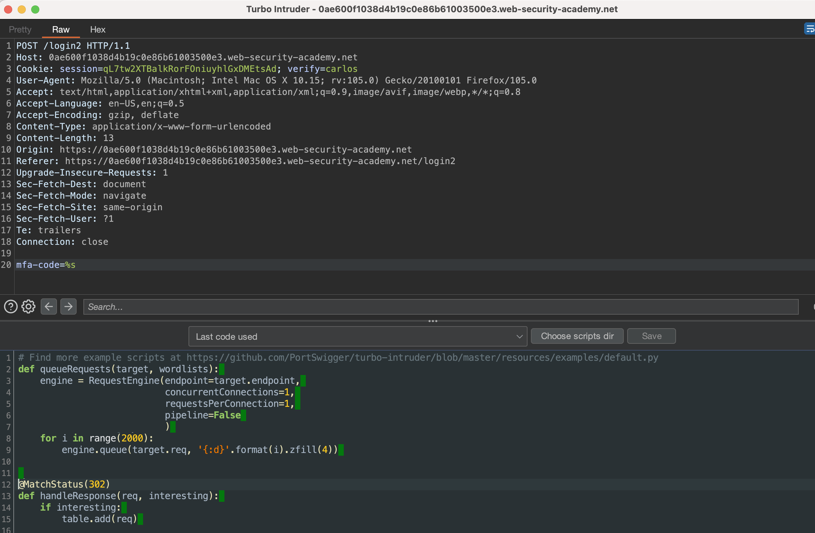The width and height of the screenshot is (815, 533).
Task: Click the Choose scripts dir button
Action: click(x=577, y=336)
